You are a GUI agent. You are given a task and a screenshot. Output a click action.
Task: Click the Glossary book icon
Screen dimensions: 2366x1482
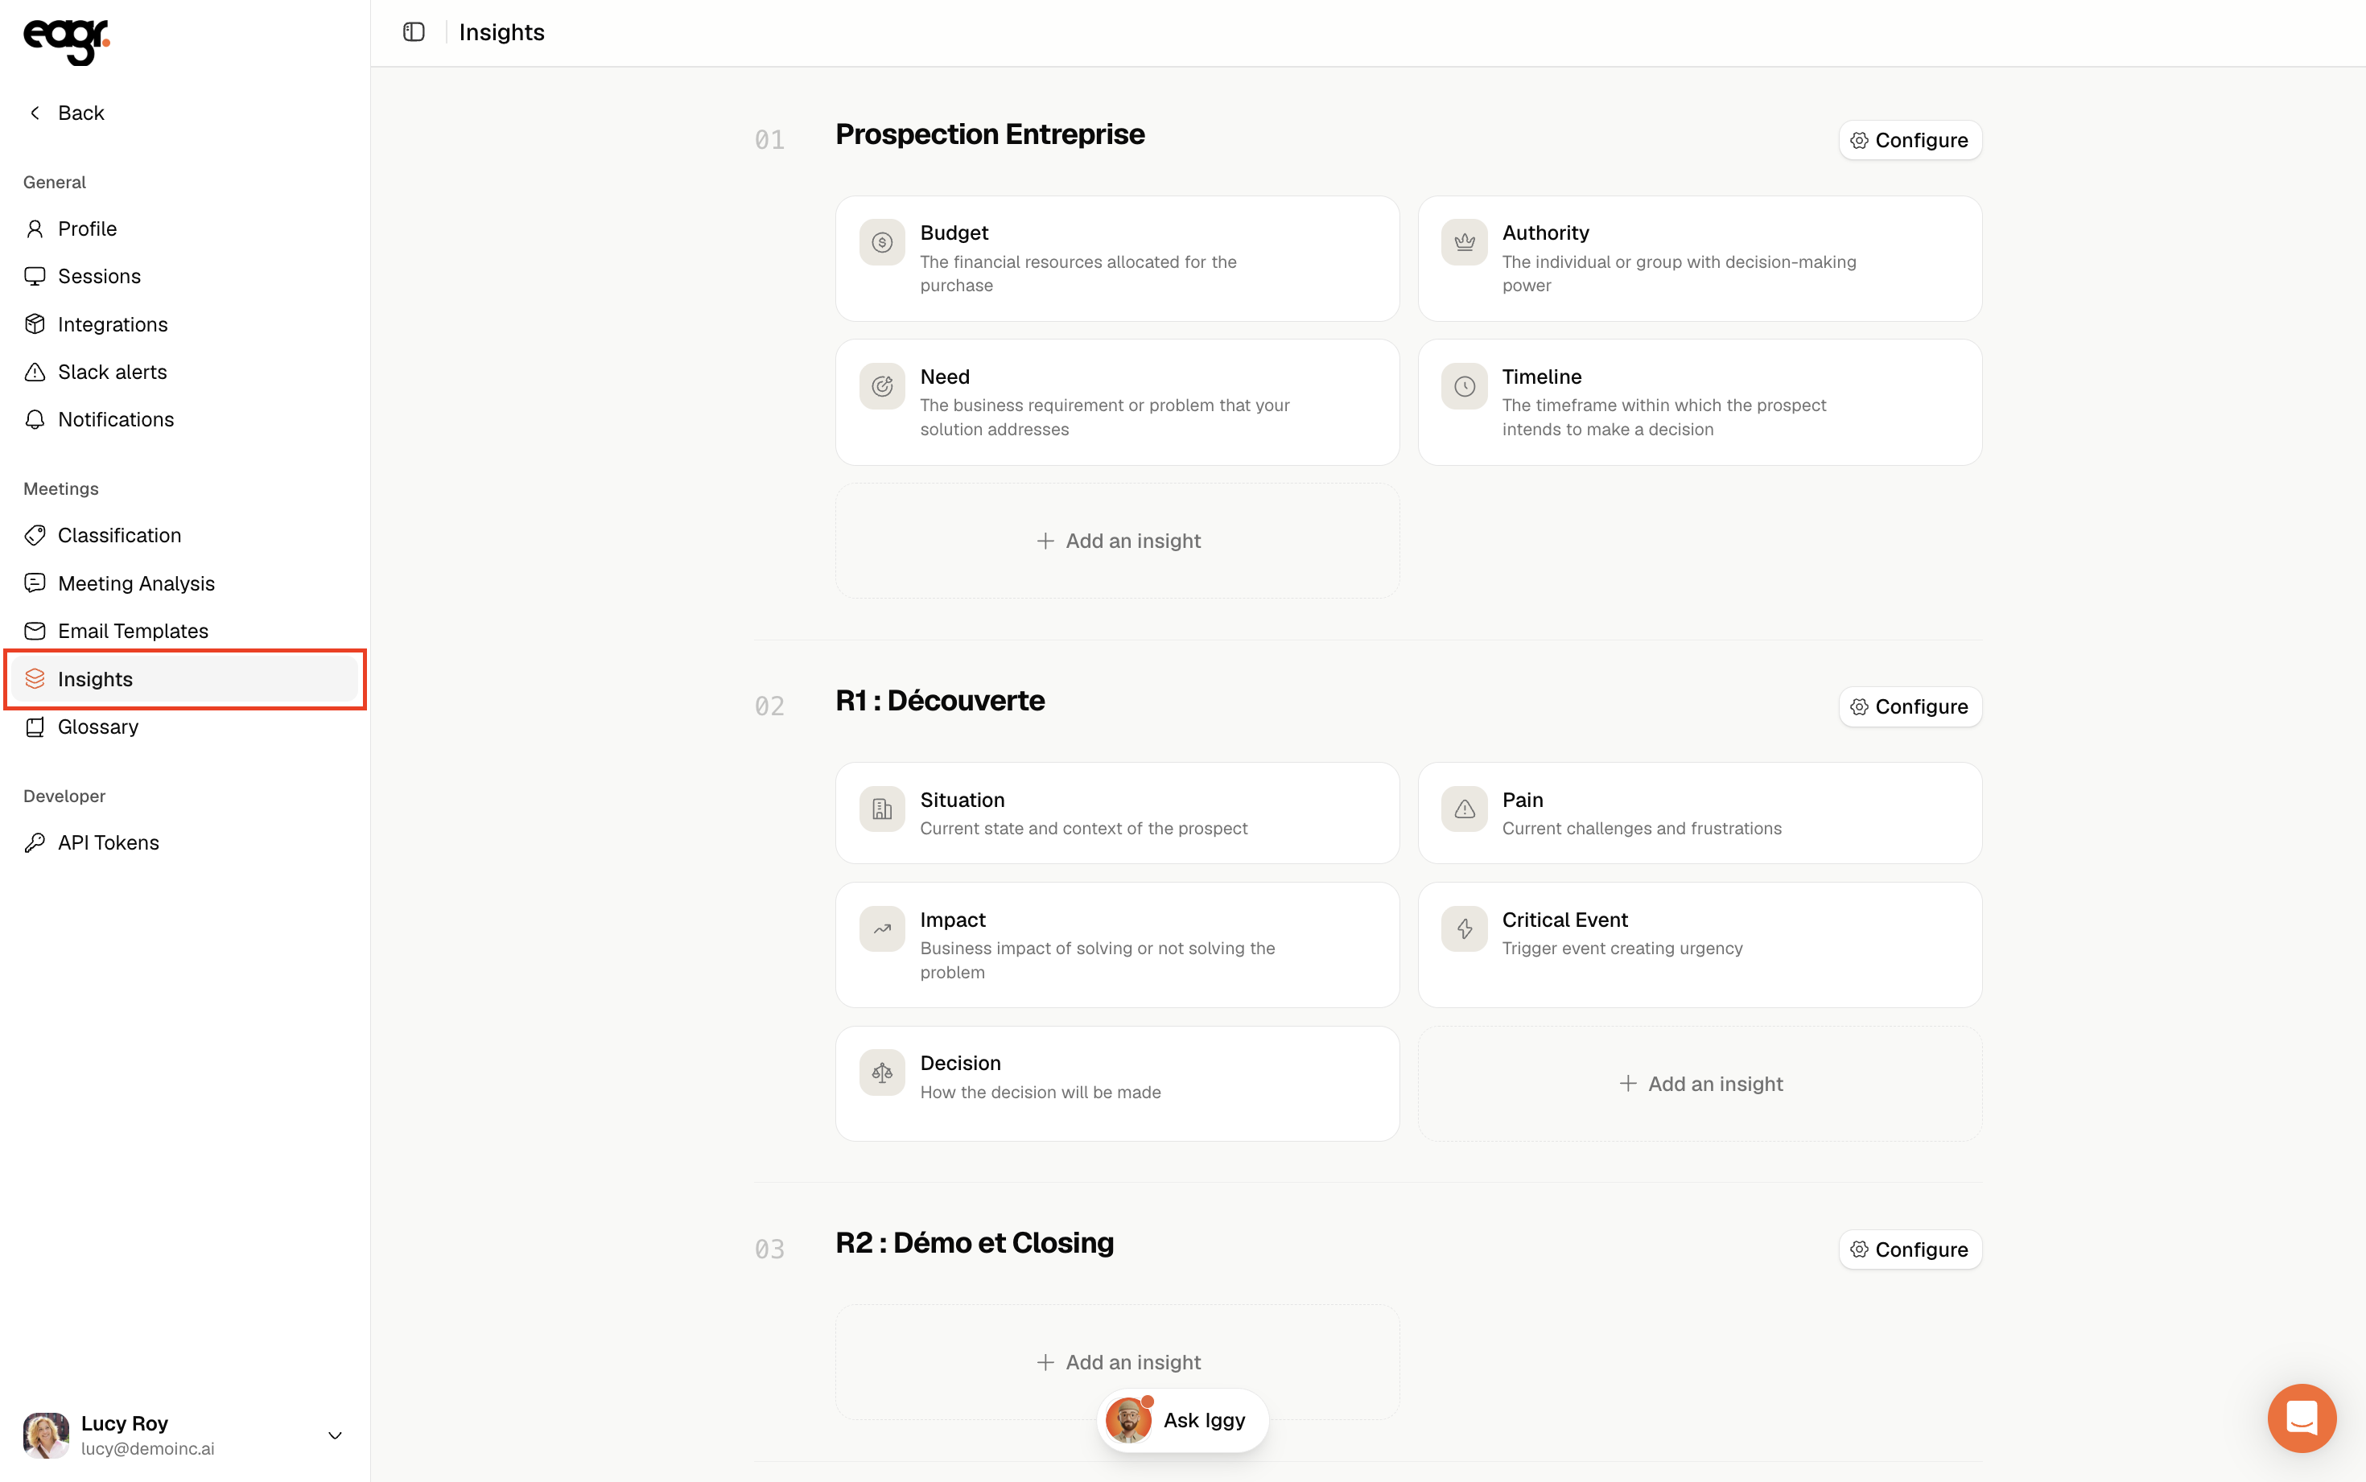(35, 727)
